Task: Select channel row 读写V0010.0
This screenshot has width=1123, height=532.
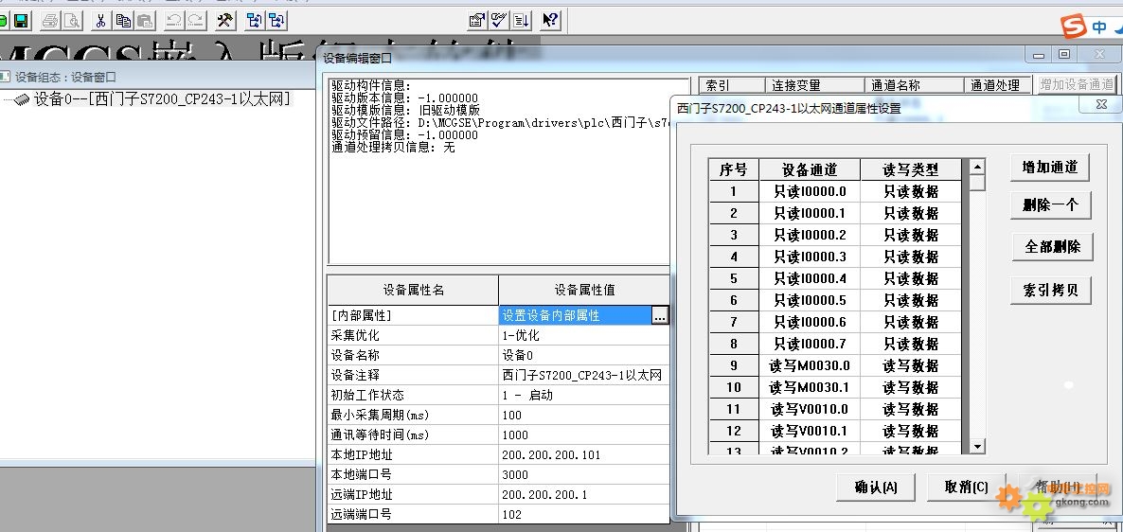Action: [835, 410]
